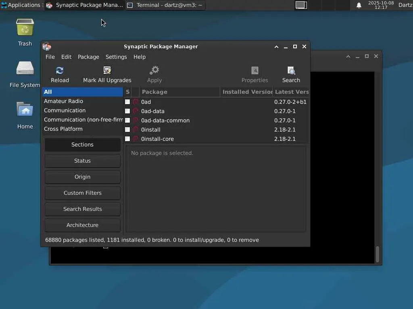The height and width of the screenshot is (309, 413).
Task: Click the Reload toolbar icon
Action: [60, 70]
